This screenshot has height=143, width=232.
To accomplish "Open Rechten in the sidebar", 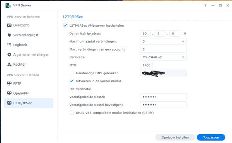I will tap(29, 64).
